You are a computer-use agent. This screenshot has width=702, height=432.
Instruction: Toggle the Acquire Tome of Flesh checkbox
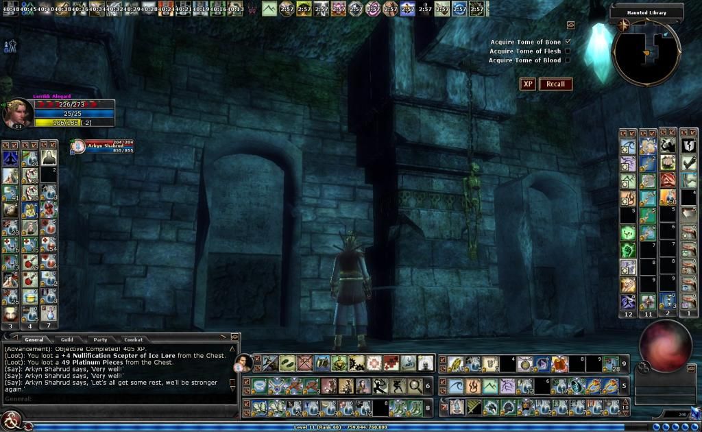point(568,51)
